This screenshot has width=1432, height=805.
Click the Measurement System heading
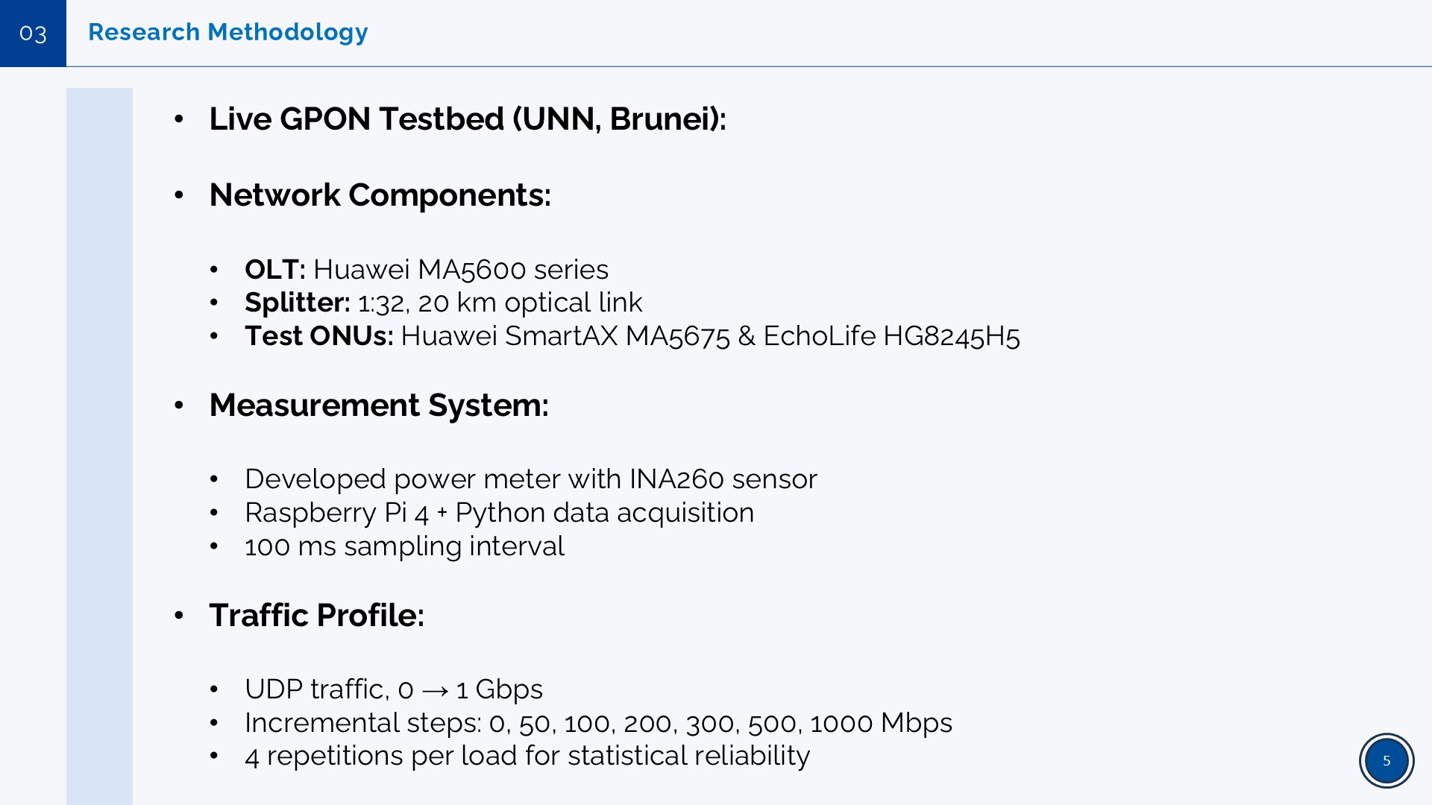tap(379, 405)
